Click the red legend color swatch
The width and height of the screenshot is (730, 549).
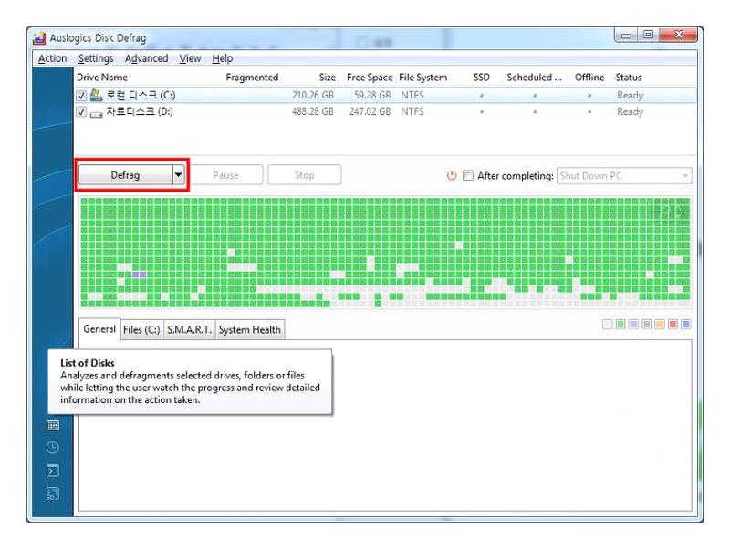pyautogui.click(x=673, y=325)
